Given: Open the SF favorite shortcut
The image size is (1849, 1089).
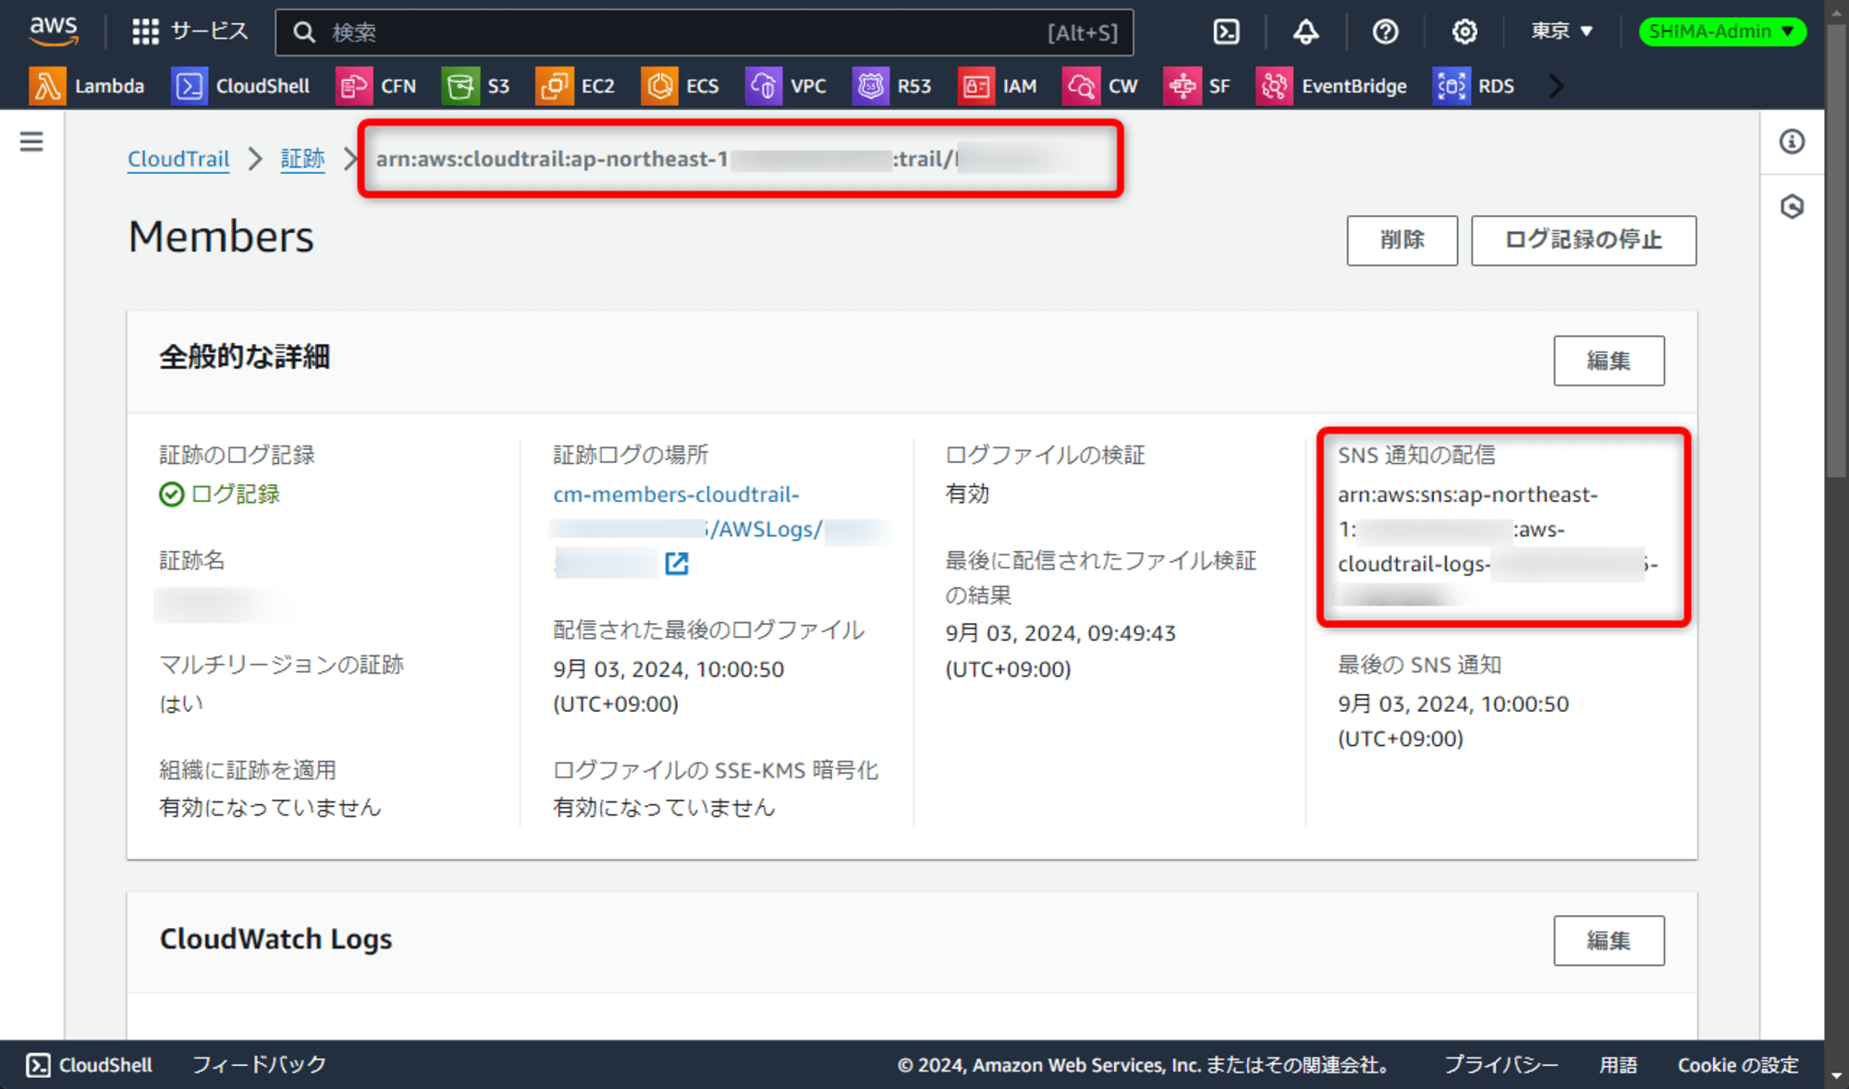Looking at the screenshot, I should (1197, 86).
